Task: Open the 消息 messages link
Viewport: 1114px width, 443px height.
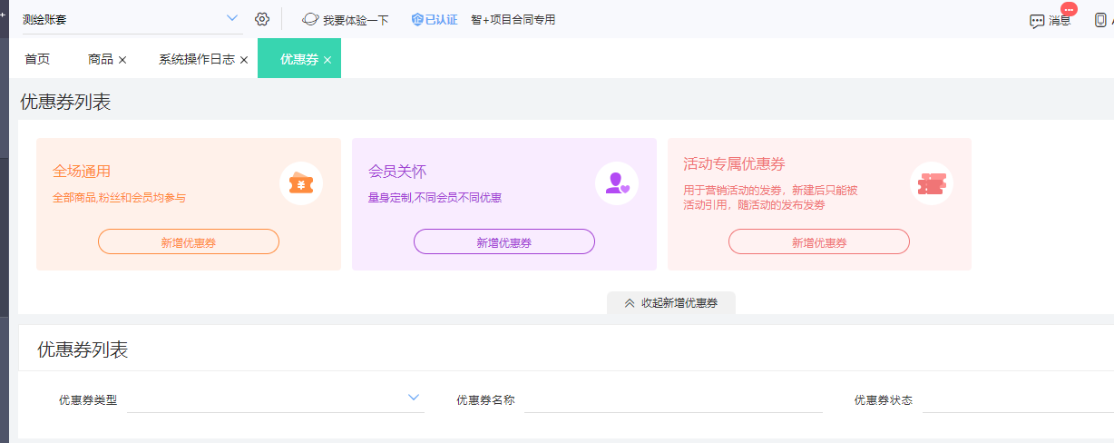Action: pos(1060,21)
